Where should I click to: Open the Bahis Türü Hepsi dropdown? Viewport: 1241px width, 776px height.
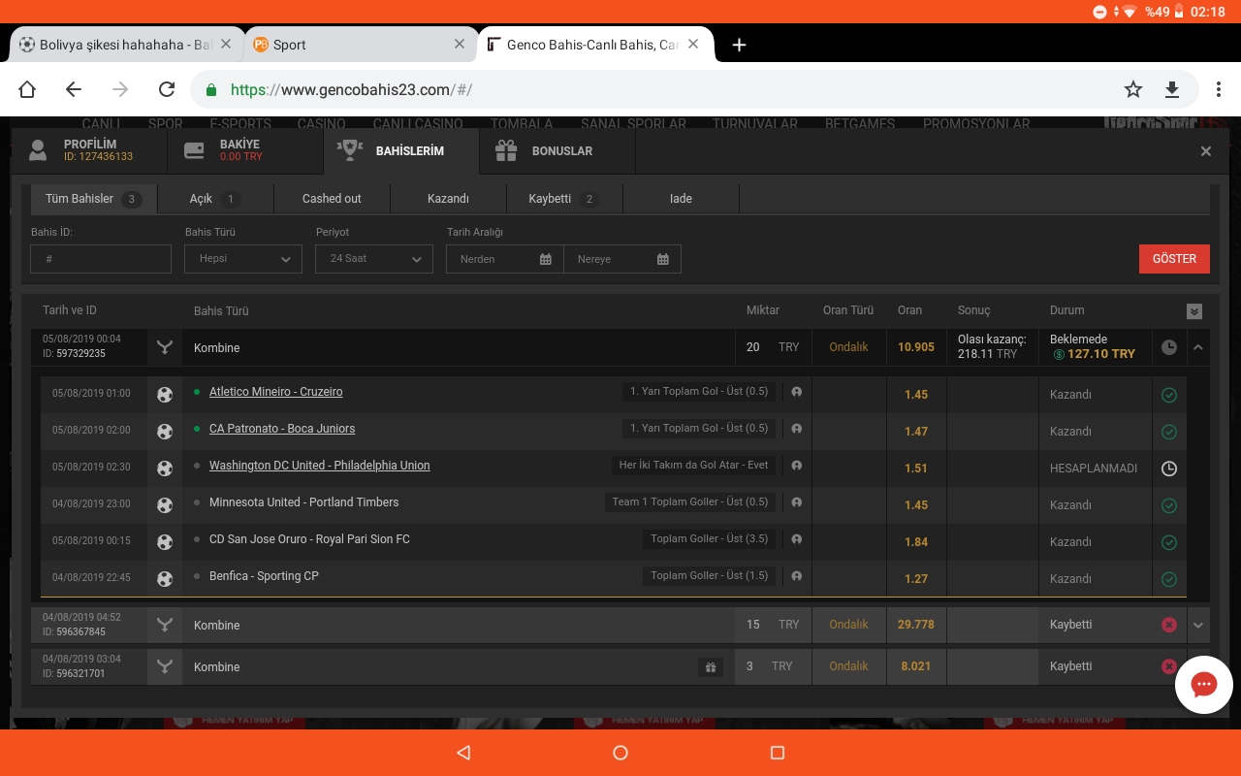pyautogui.click(x=243, y=259)
